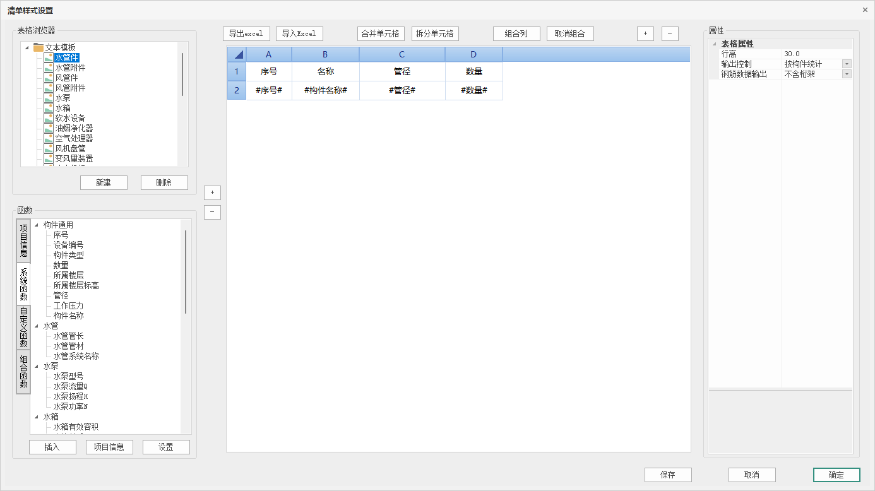
Task: Click the 文本模板 folder icon
Action: (x=39, y=47)
